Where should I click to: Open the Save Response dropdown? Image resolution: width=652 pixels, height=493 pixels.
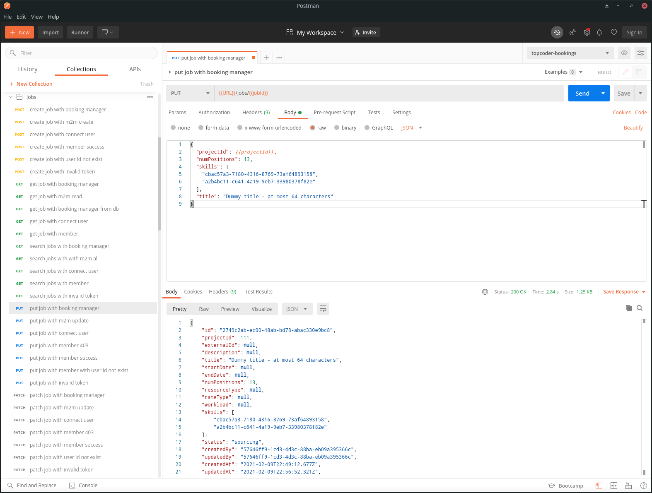pos(625,292)
